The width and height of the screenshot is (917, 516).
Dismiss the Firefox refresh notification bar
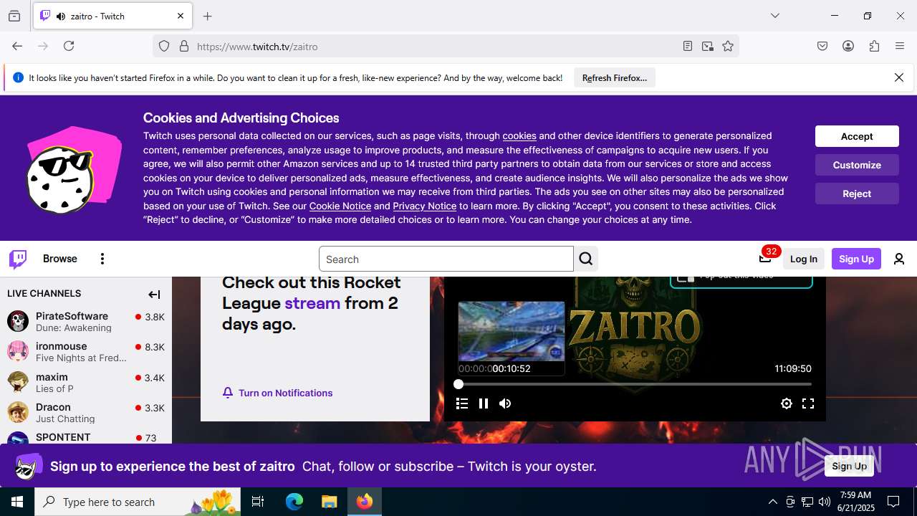coord(899,77)
